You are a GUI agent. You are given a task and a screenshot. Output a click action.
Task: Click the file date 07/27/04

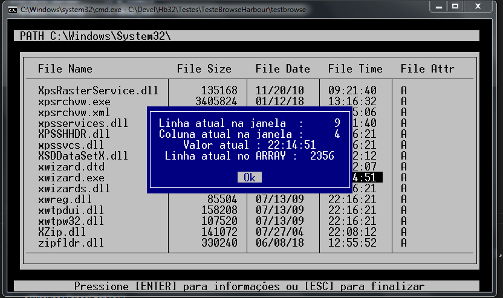(x=279, y=232)
